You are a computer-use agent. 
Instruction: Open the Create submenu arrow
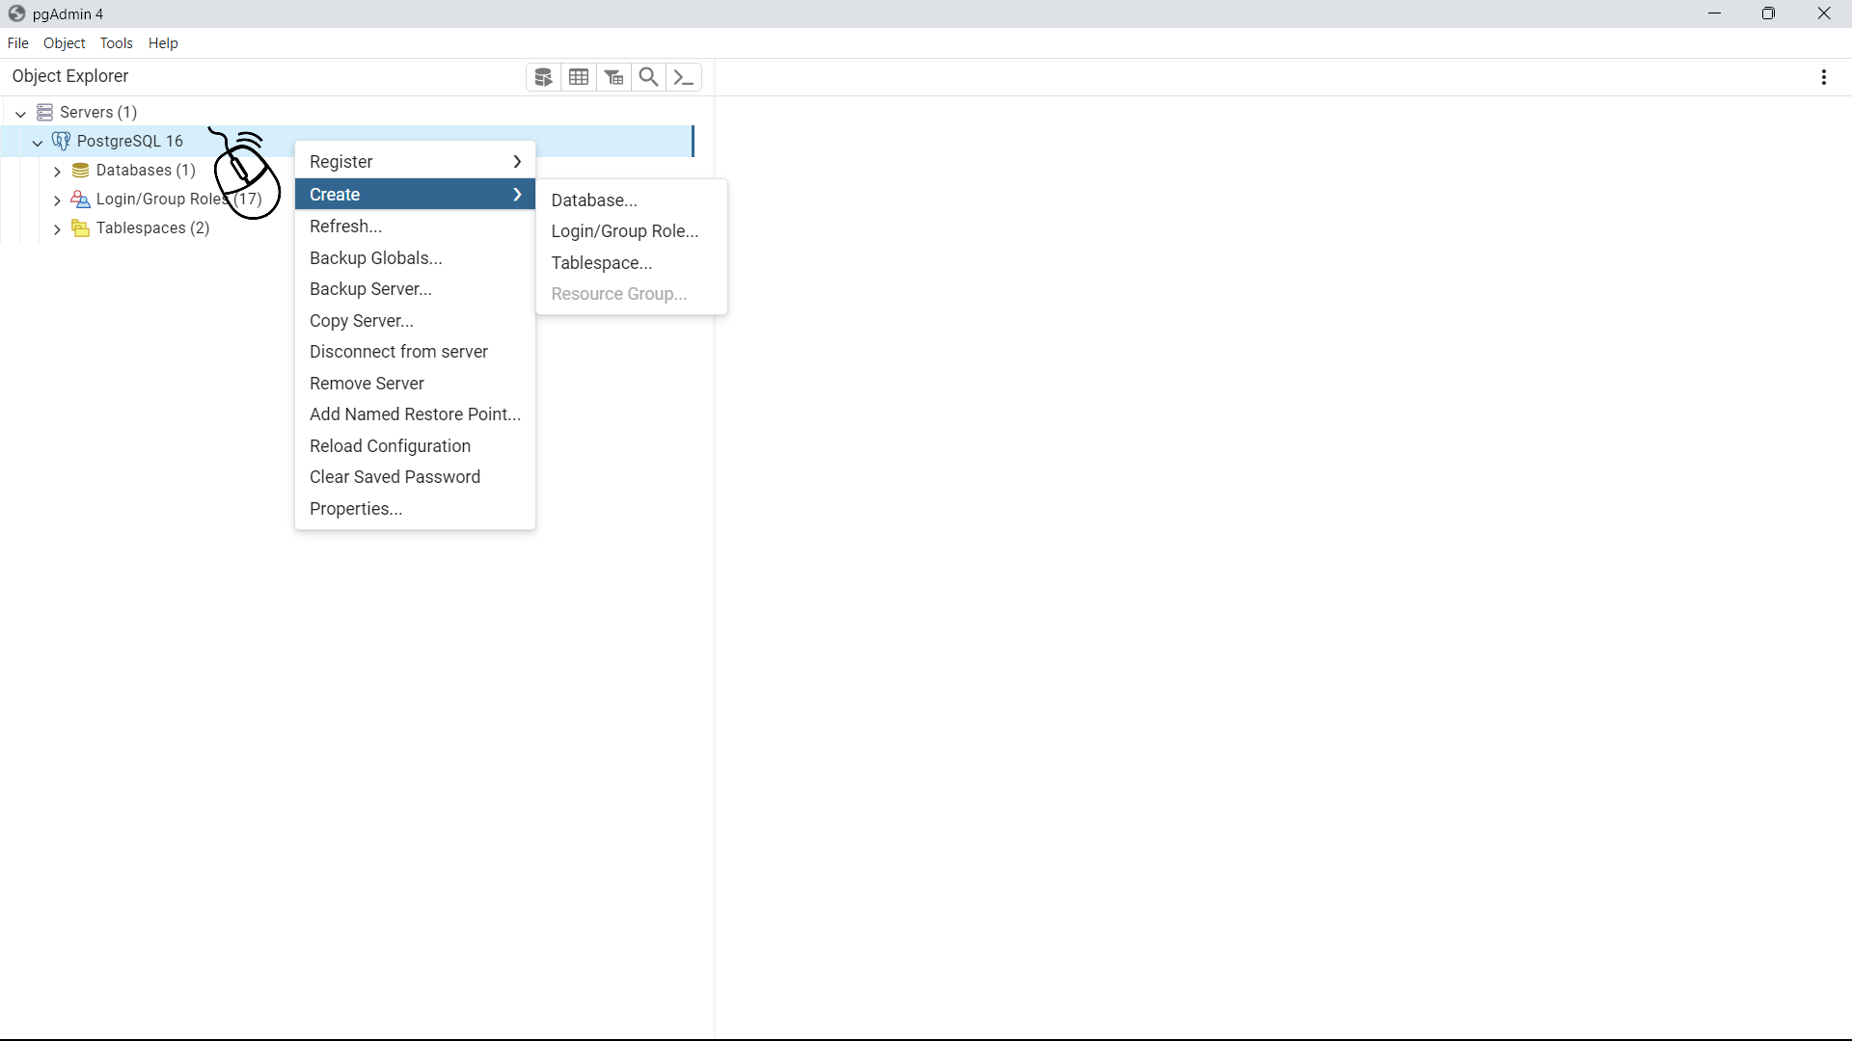517,195
